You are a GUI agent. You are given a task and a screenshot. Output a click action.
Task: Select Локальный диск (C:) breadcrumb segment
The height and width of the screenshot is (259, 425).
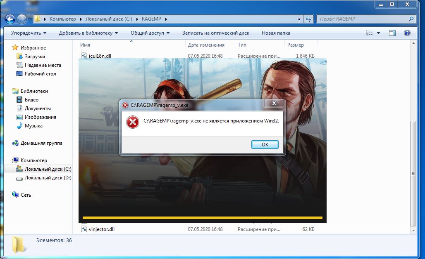[109, 19]
